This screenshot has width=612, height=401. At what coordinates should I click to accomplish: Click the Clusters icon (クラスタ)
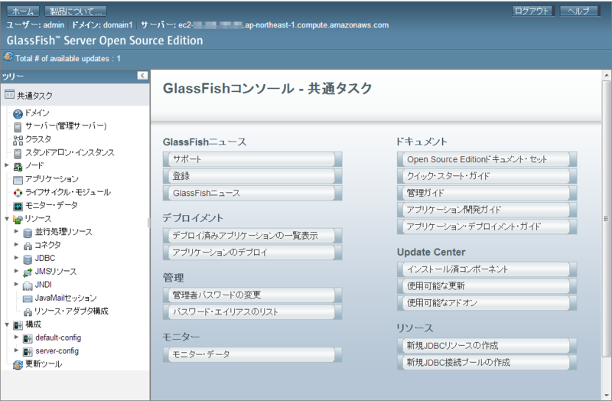point(18,140)
